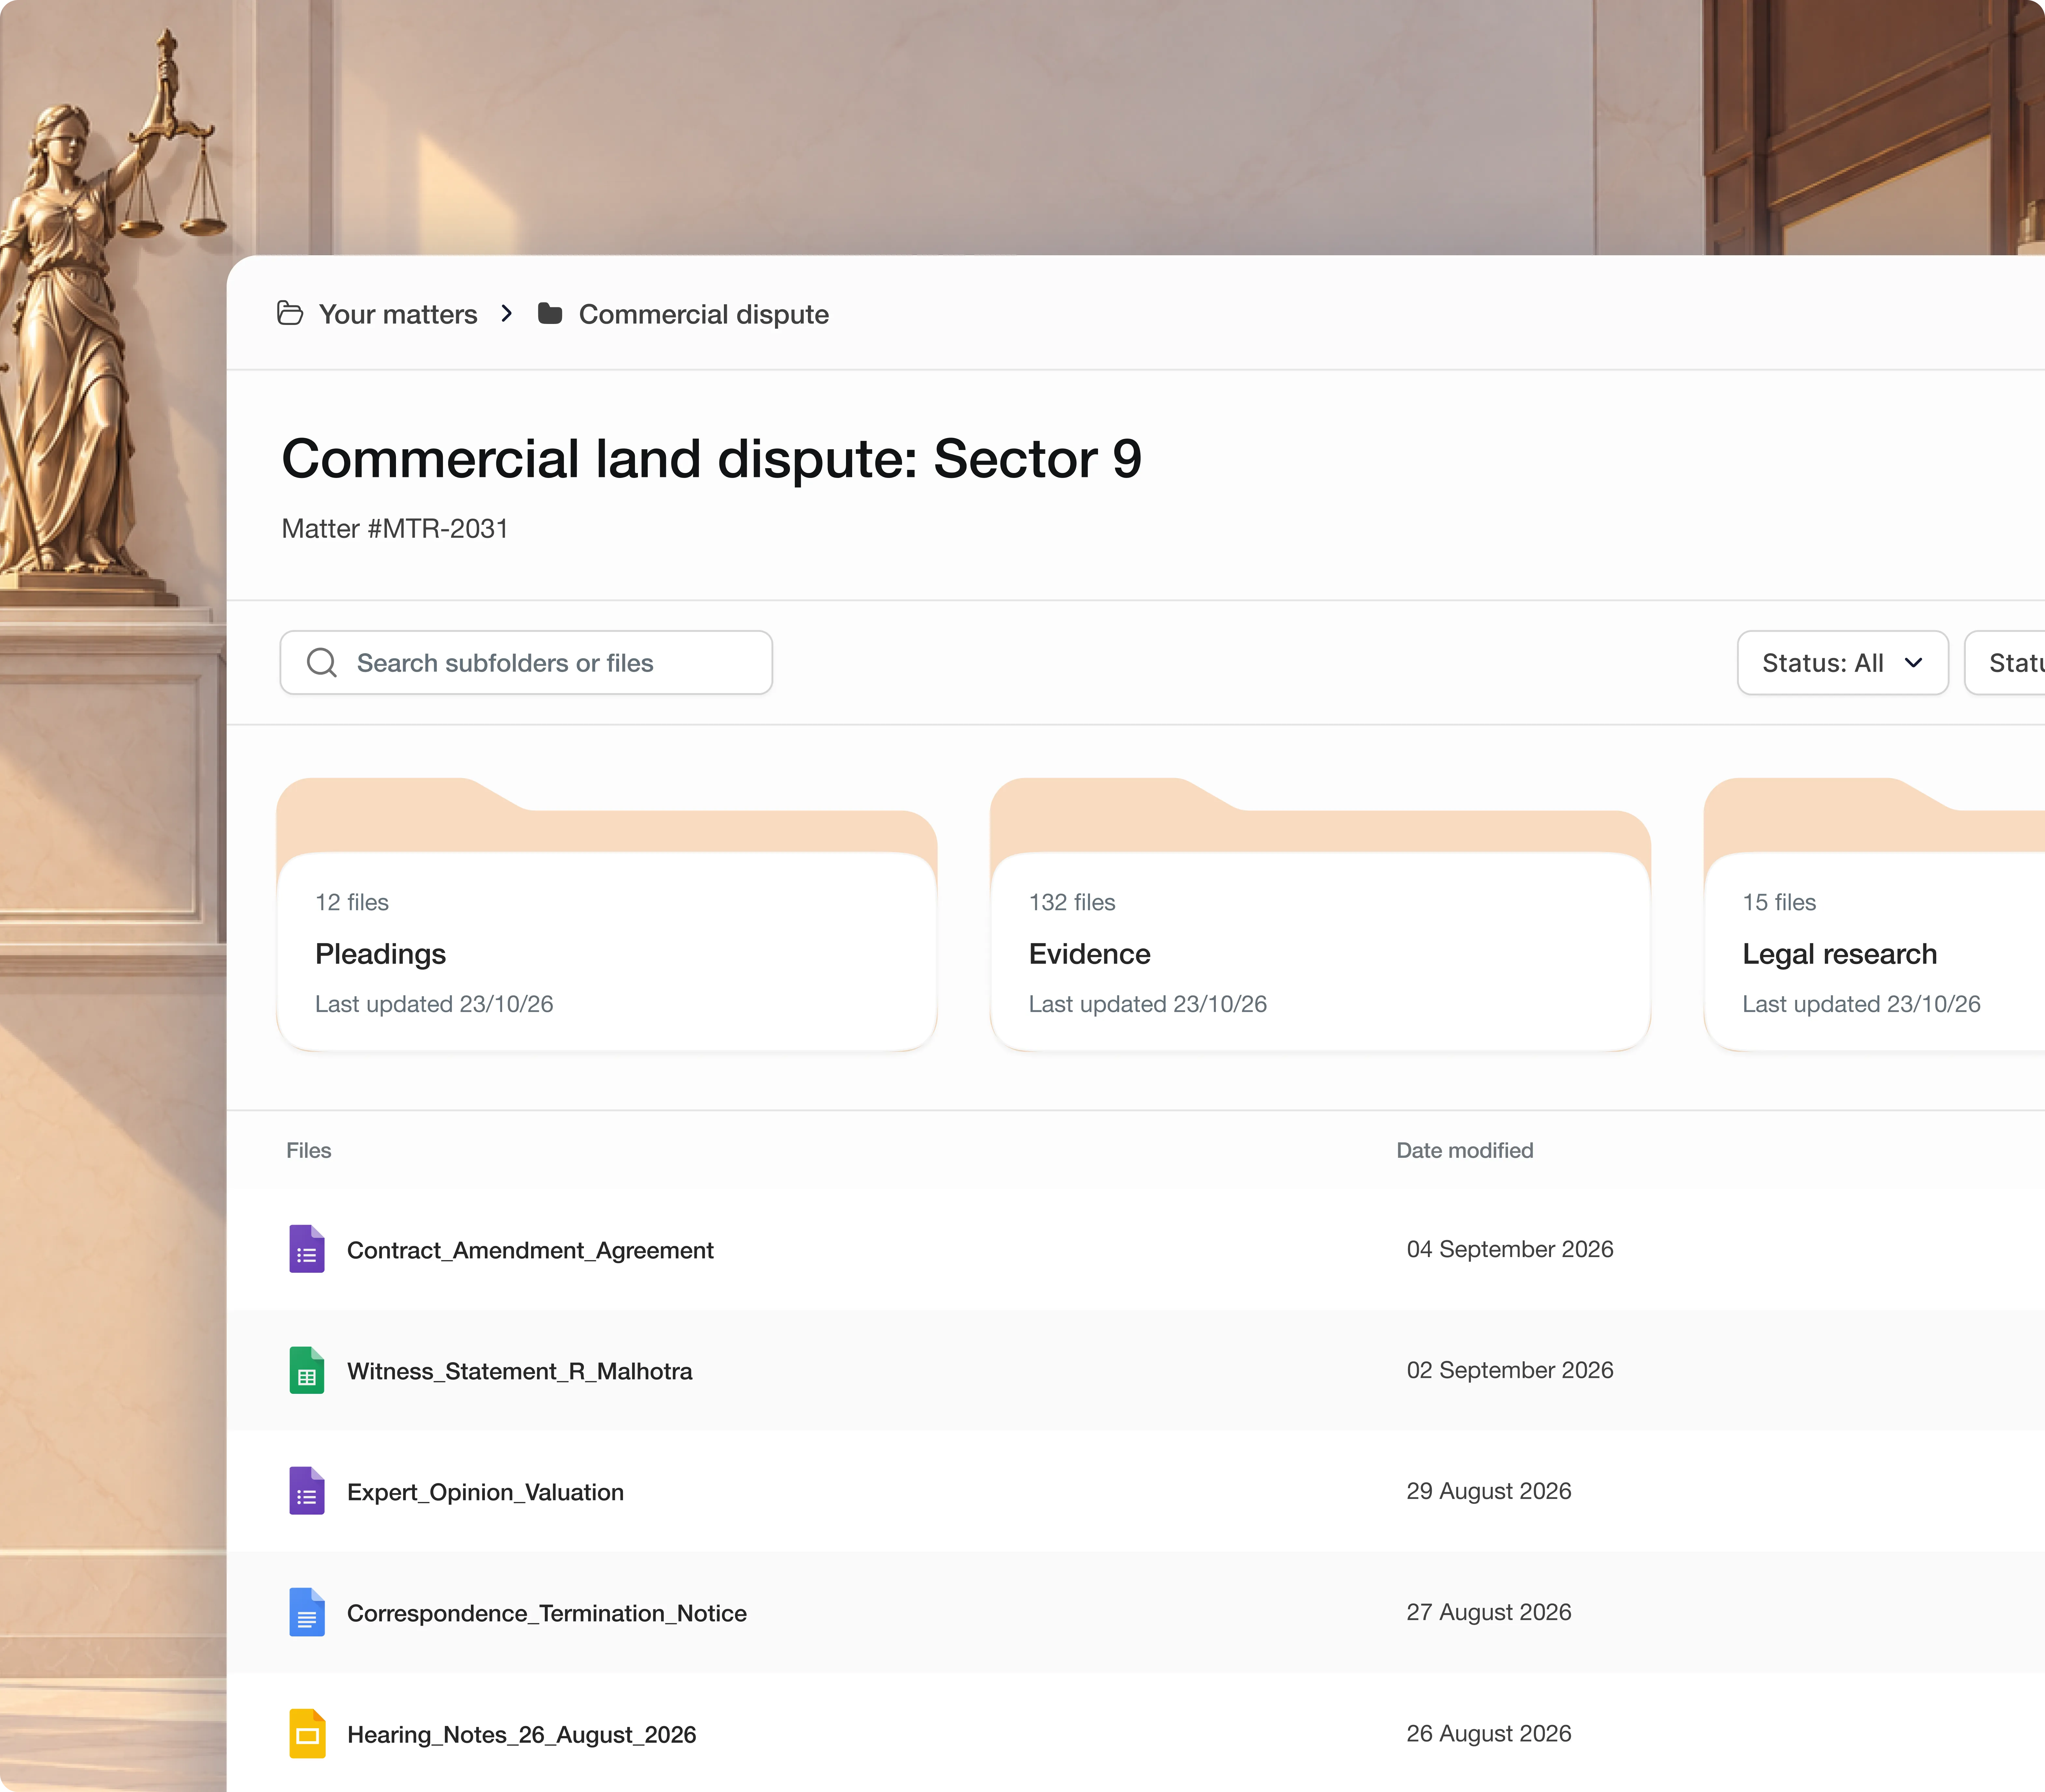Click the green spreadsheet icon for Witness_Statement_R_Malhotra
Viewport: 2045px width, 1792px height.
307,1370
